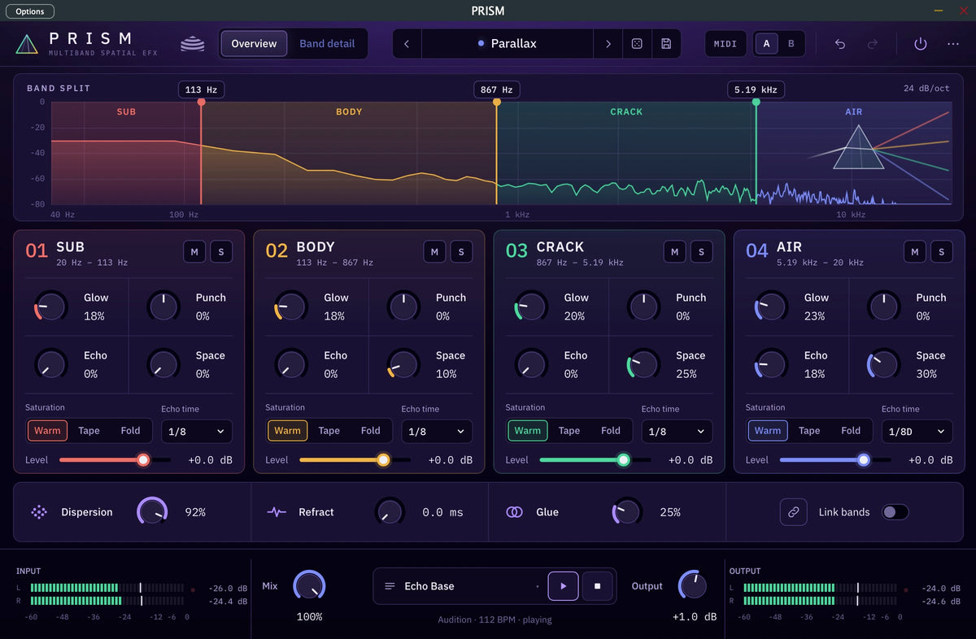976x639 pixels.
Task: Click the Refract waveform icon
Action: 277,512
